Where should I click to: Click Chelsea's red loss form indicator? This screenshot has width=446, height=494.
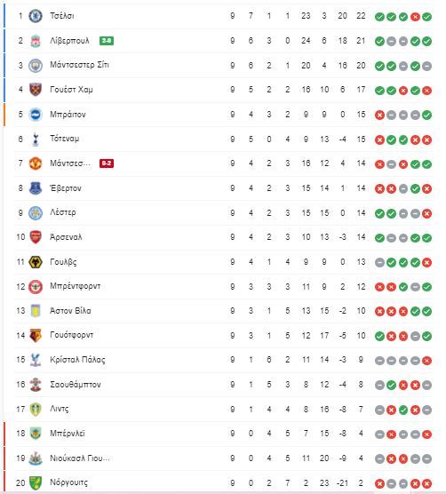pos(415,17)
